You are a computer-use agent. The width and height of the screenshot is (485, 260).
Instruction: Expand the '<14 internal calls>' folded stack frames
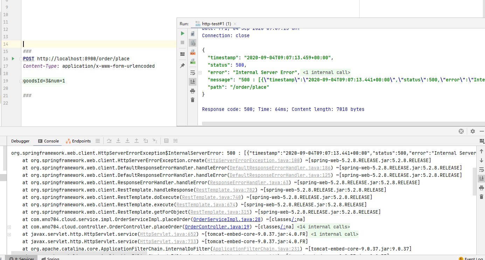point(323,227)
